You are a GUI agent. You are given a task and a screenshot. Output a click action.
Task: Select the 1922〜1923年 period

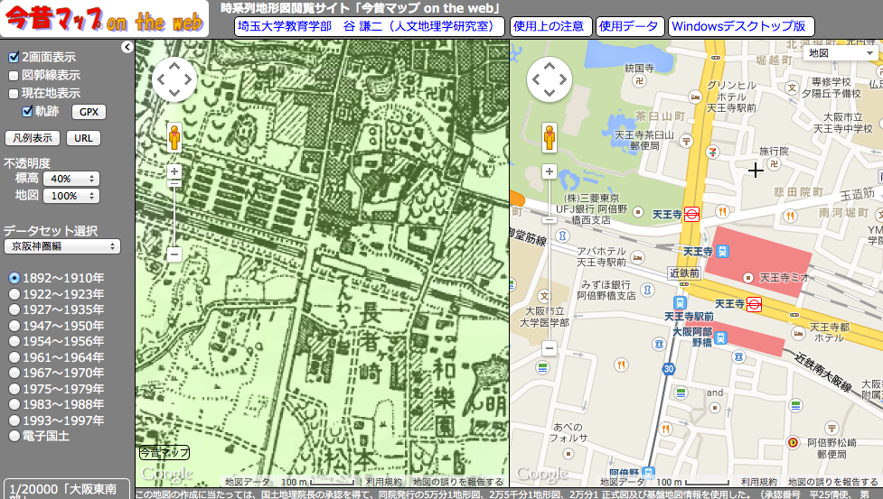coord(14,294)
